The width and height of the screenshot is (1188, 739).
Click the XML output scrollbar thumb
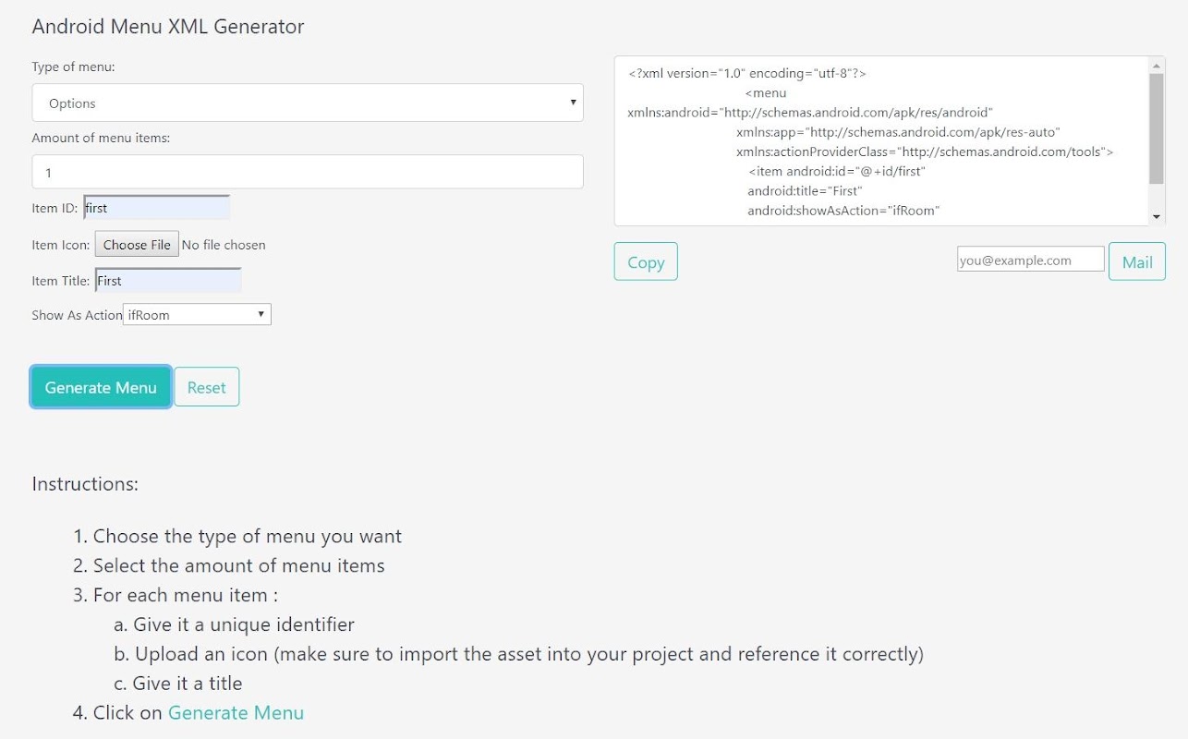(x=1157, y=128)
